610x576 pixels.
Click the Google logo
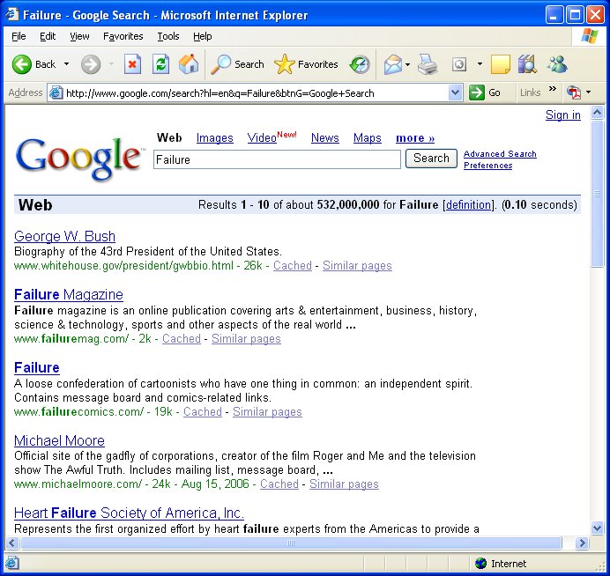[x=79, y=158]
